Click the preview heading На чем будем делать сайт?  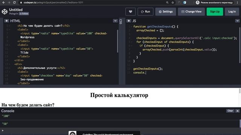28,105
